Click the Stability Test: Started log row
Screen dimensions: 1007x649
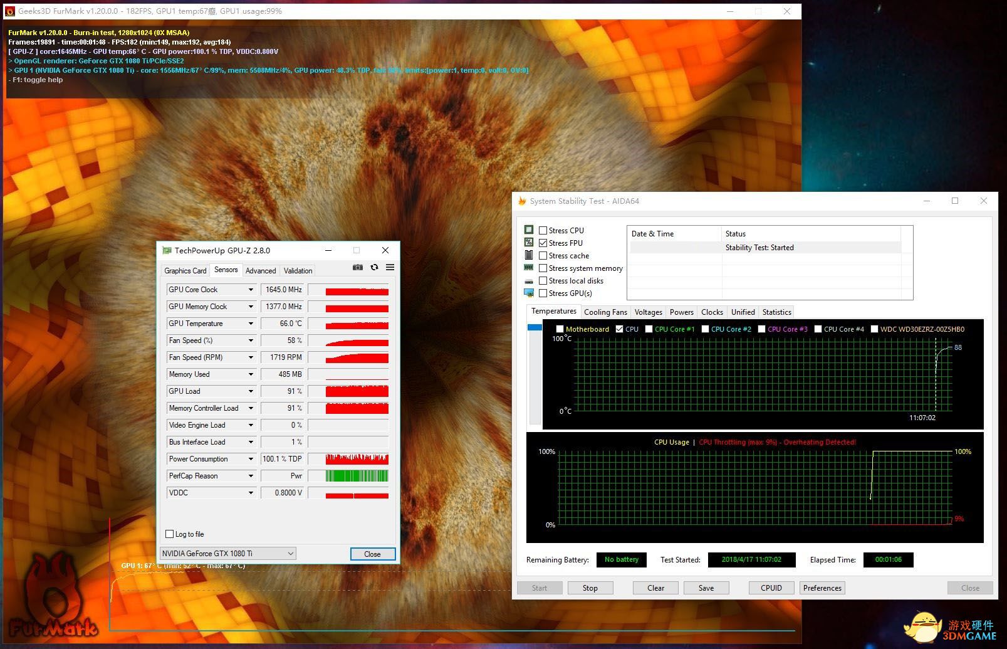[766, 248]
